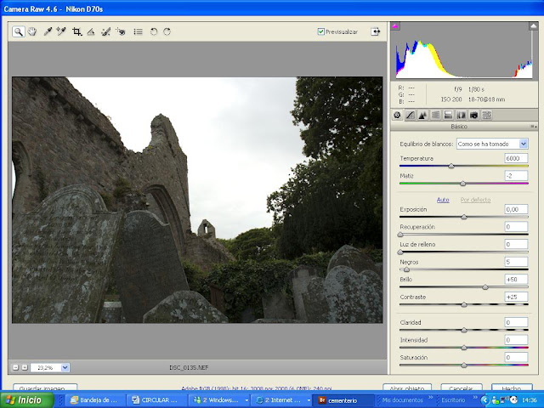The image size is (544, 408).
Task: Click the cemetery photo preview
Action: (x=197, y=201)
